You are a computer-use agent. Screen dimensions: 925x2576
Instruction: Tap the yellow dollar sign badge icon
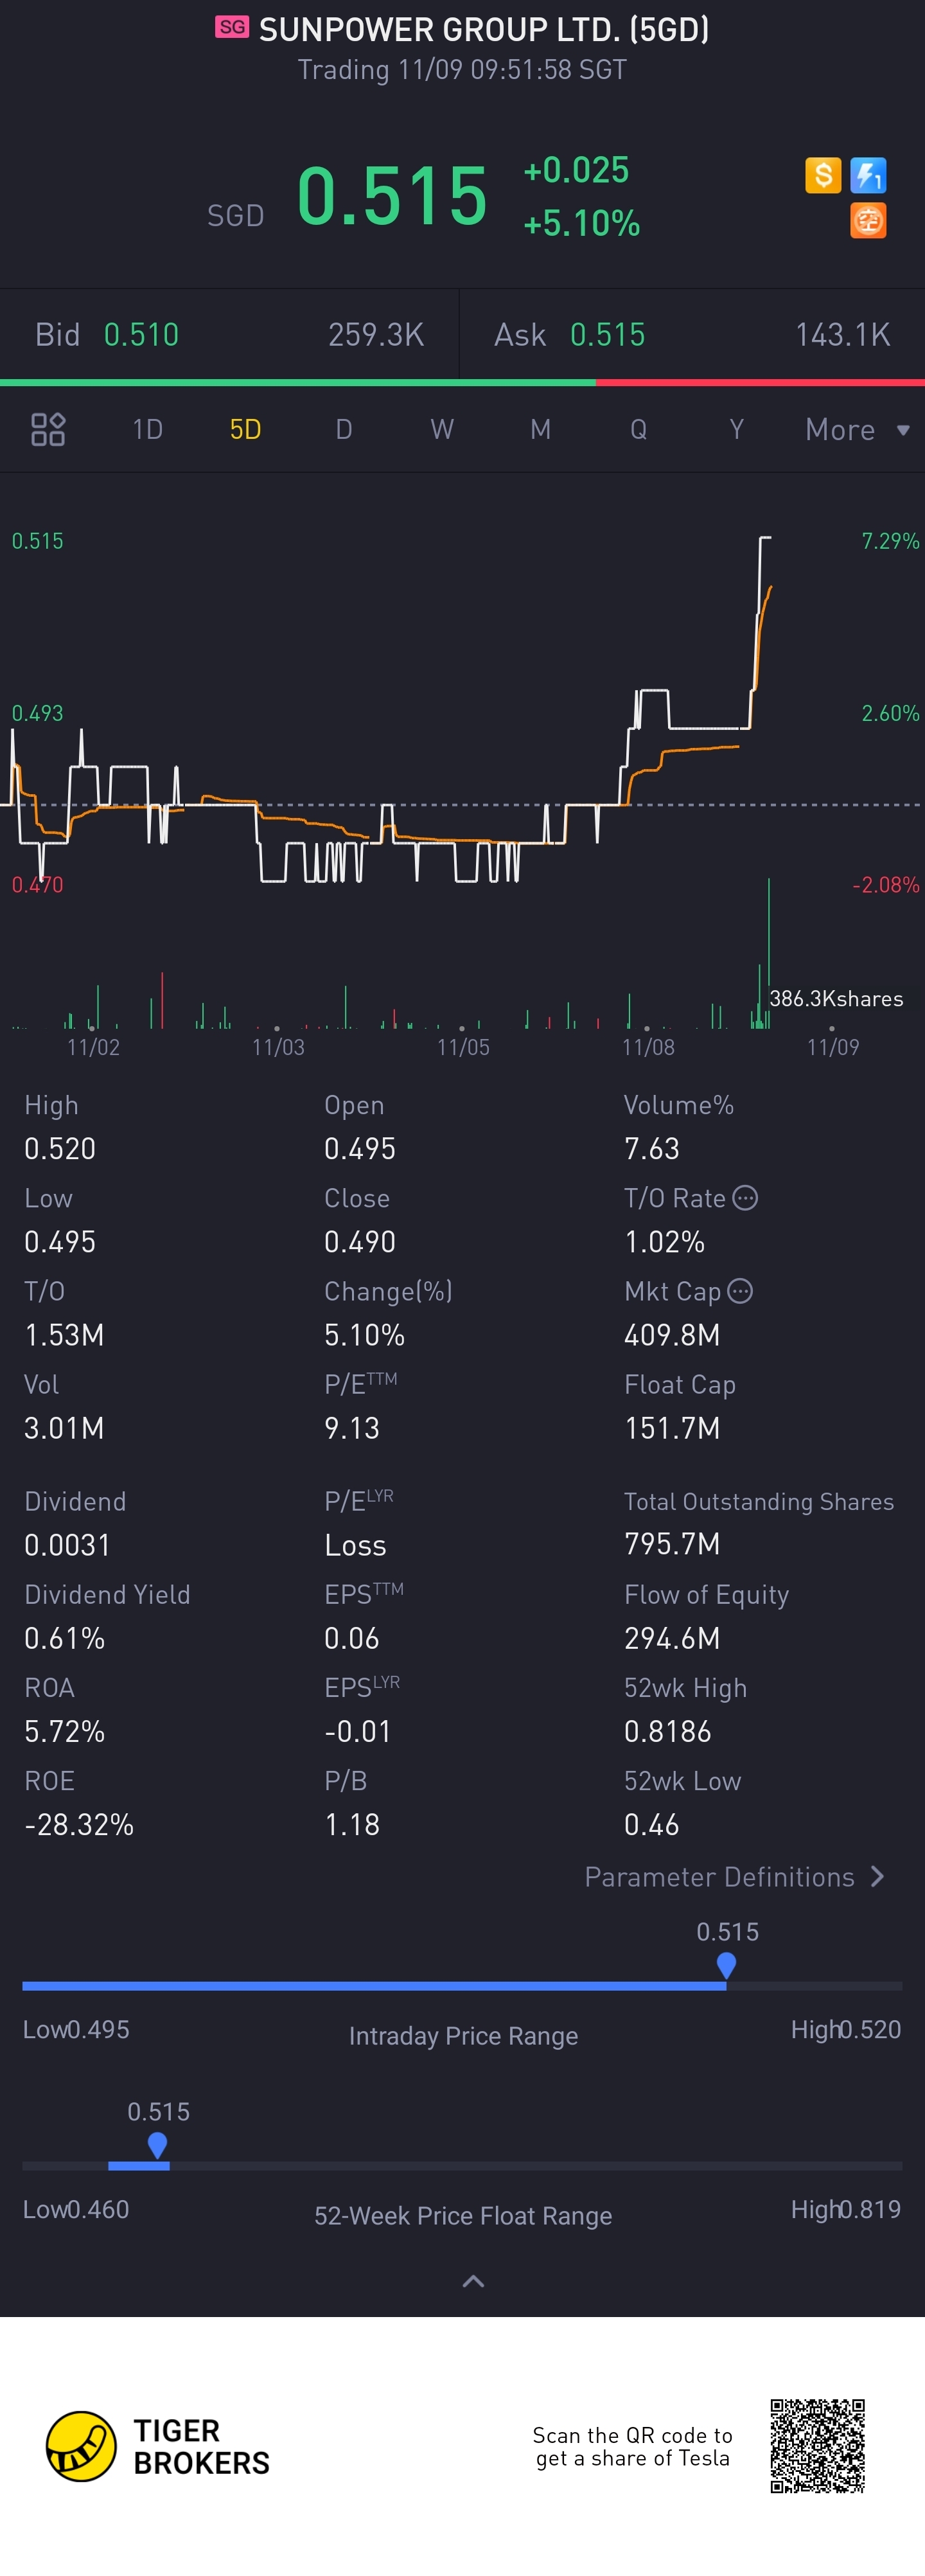[823, 175]
